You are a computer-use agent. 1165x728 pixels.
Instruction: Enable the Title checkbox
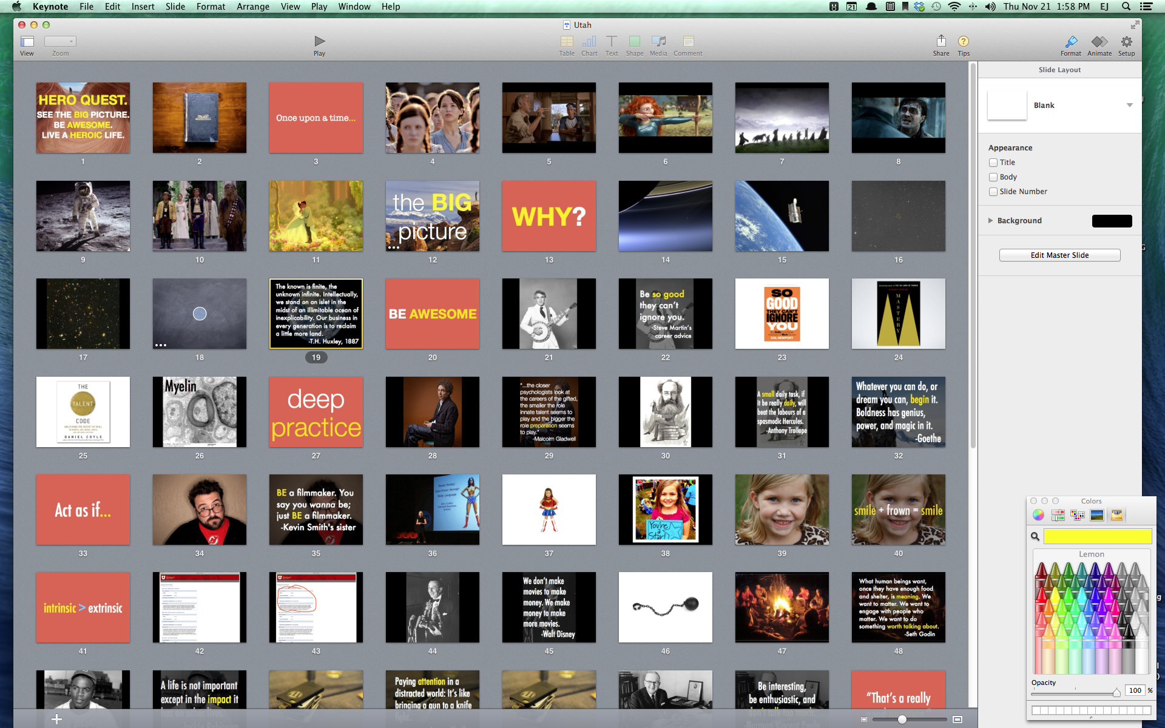[x=993, y=163]
